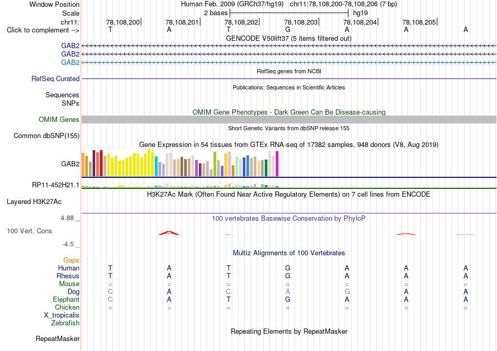Click the gray OMIM Genes item bar
The height and width of the screenshot is (351, 497).
click(x=289, y=119)
